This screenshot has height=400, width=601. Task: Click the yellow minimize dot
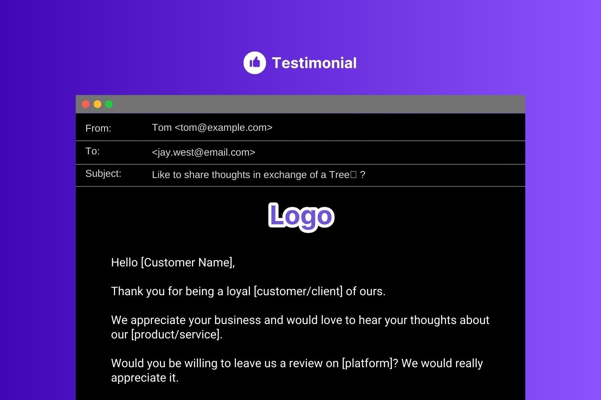point(97,104)
